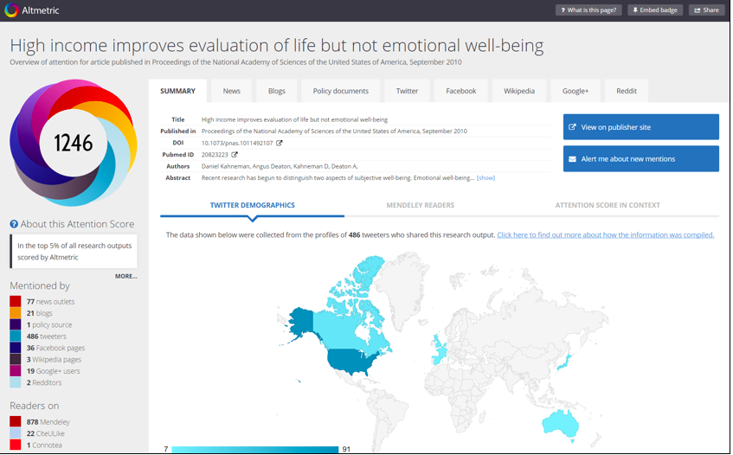
Task: Open What is this page? button
Action: click(588, 10)
